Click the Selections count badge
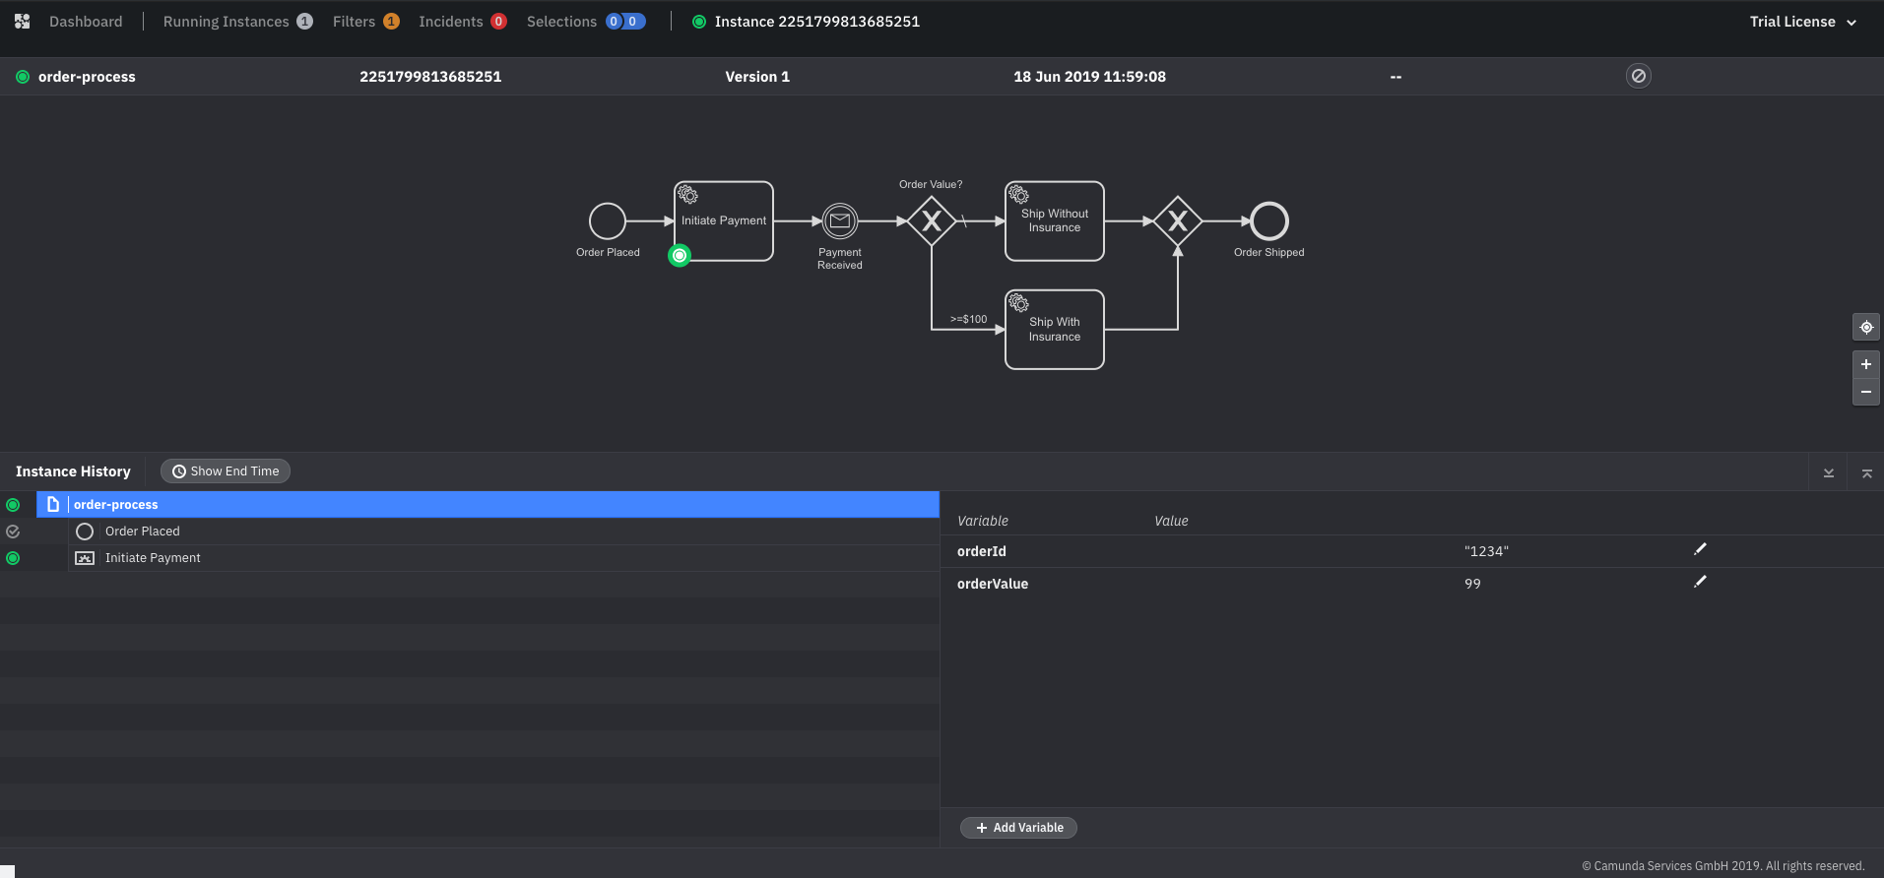The height and width of the screenshot is (878, 1884). pyautogui.click(x=625, y=21)
